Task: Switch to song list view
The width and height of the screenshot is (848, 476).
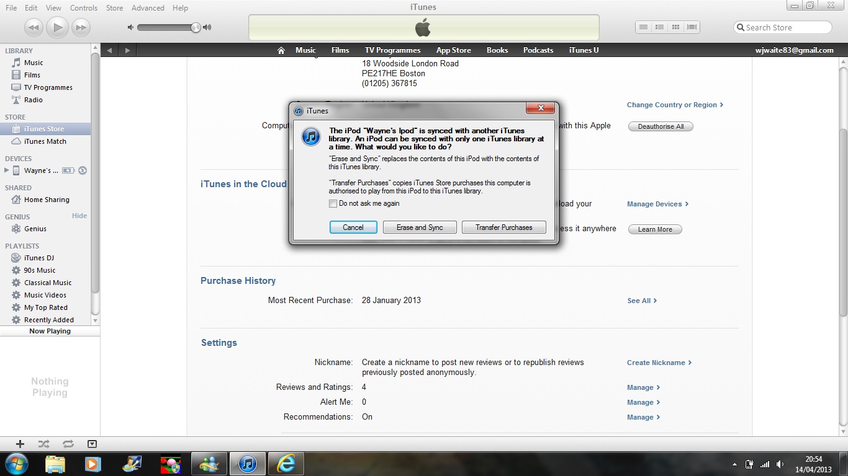Action: [x=644, y=27]
